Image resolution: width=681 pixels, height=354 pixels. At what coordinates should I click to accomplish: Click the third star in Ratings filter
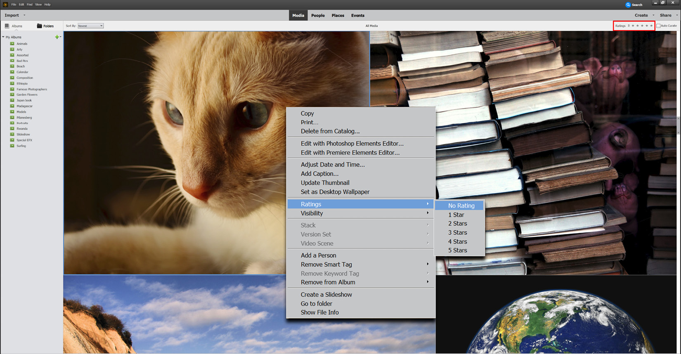click(x=642, y=26)
